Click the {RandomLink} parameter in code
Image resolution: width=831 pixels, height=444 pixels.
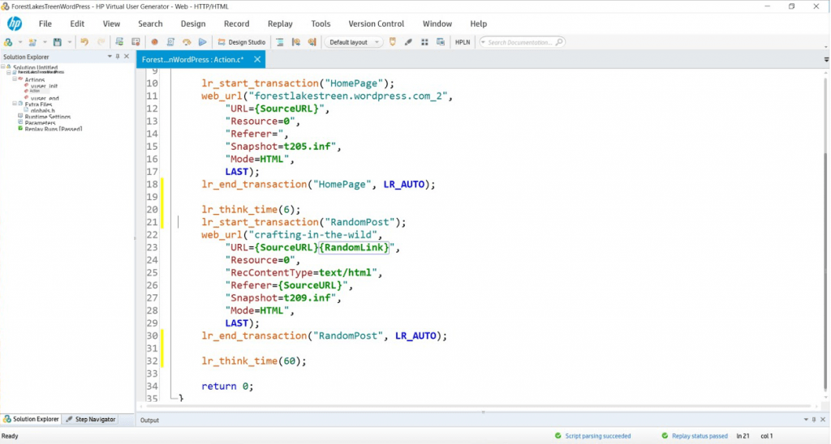354,247
